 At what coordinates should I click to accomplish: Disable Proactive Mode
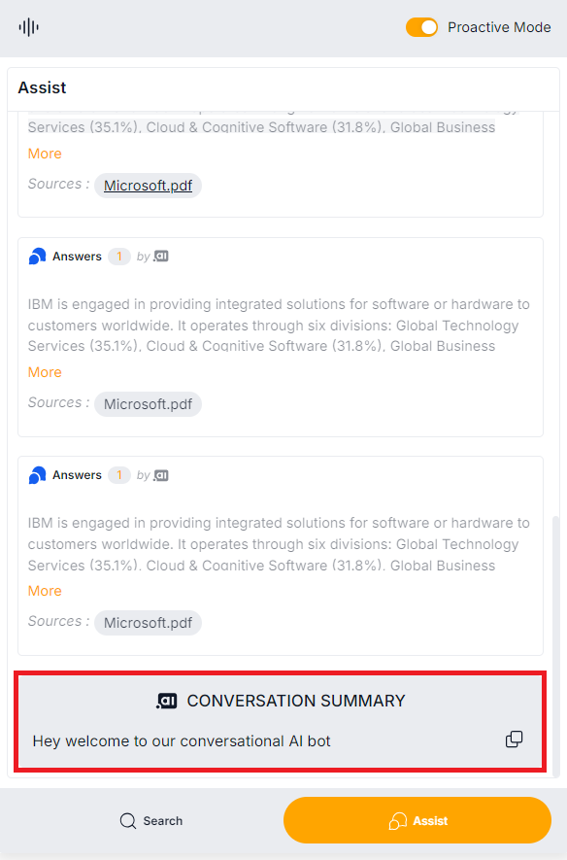(x=421, y=27)
